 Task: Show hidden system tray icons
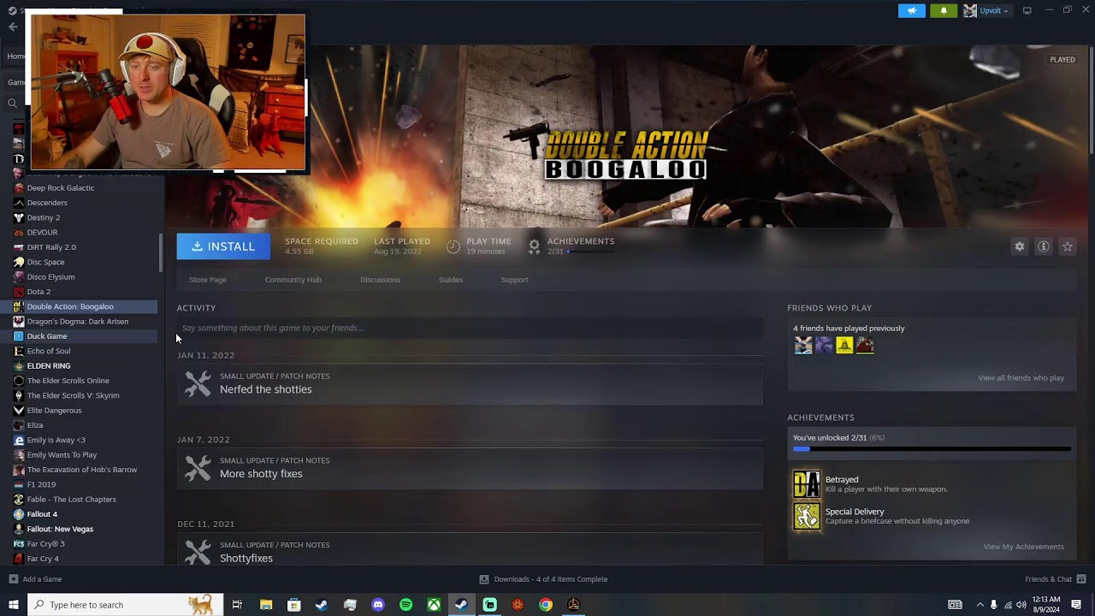[x=980, y=605]
